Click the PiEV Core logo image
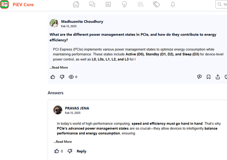227x160 pixels. coord(4,4)
